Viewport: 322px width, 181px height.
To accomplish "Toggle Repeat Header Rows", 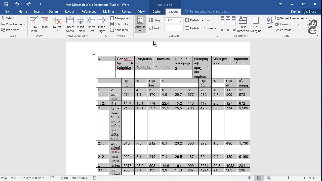I will [292, 18].
